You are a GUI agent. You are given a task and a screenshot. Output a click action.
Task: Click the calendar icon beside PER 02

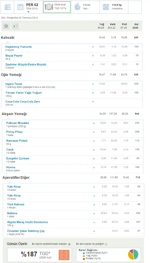point(21,7)
